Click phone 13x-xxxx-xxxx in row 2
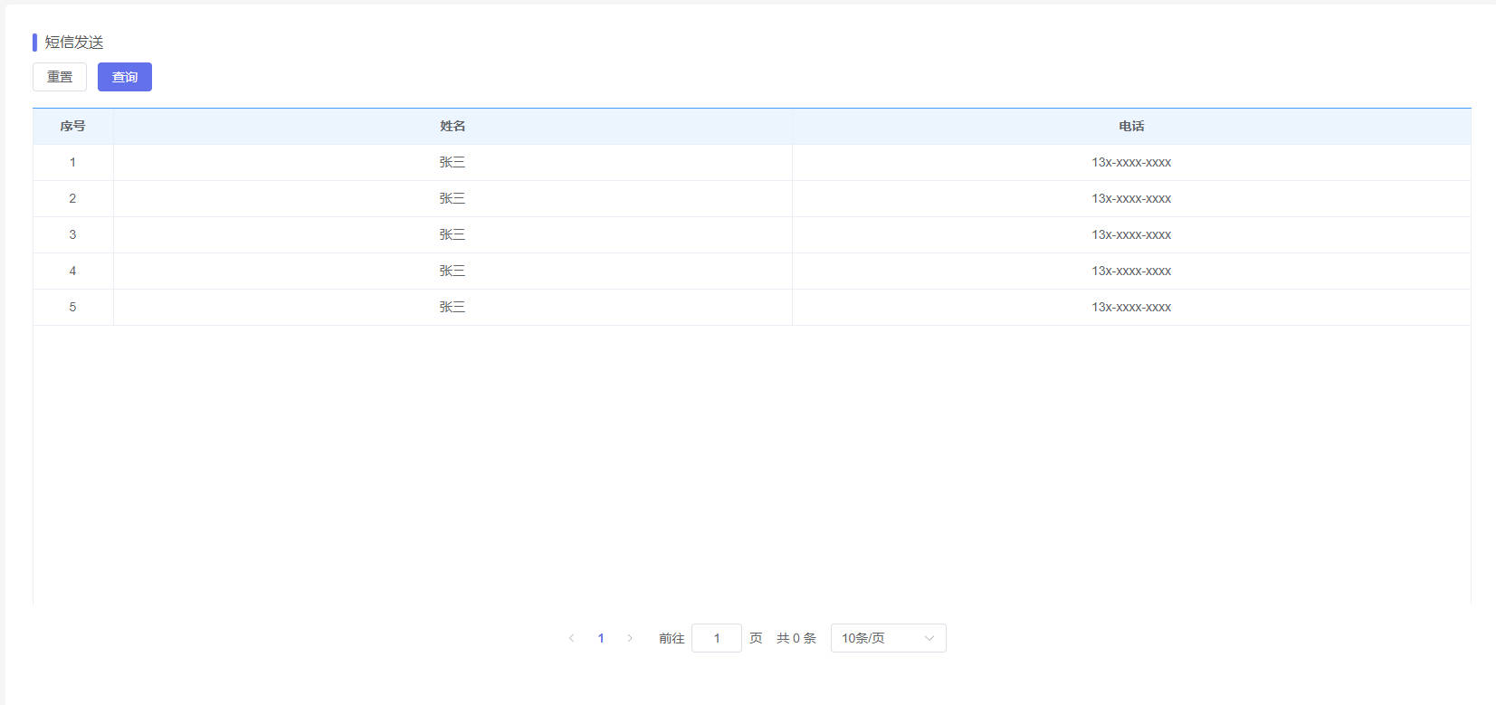The height and width of the screenshot is (705, 1496). tap(1131, 198)
